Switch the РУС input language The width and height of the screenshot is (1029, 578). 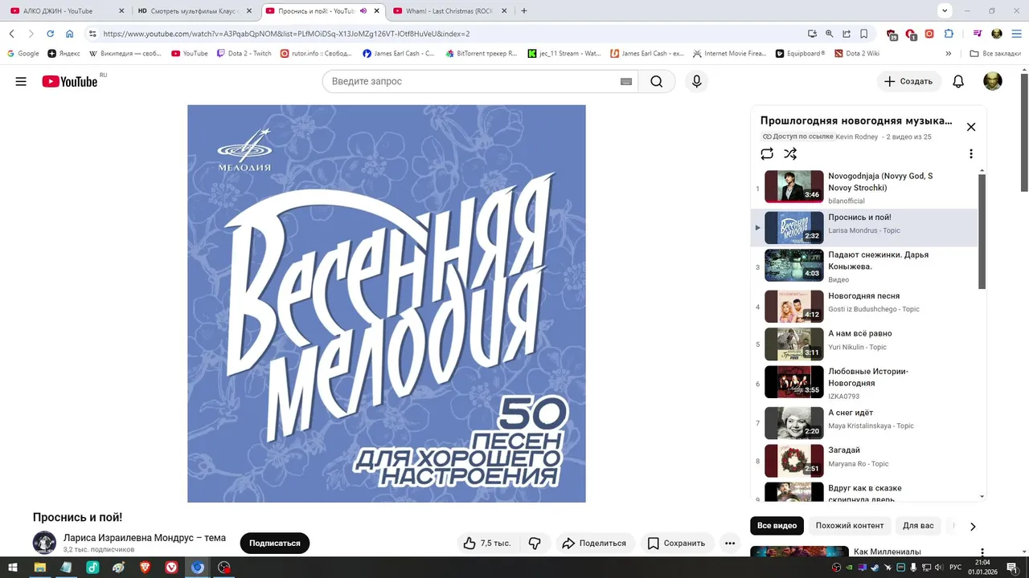coord(956,568)
